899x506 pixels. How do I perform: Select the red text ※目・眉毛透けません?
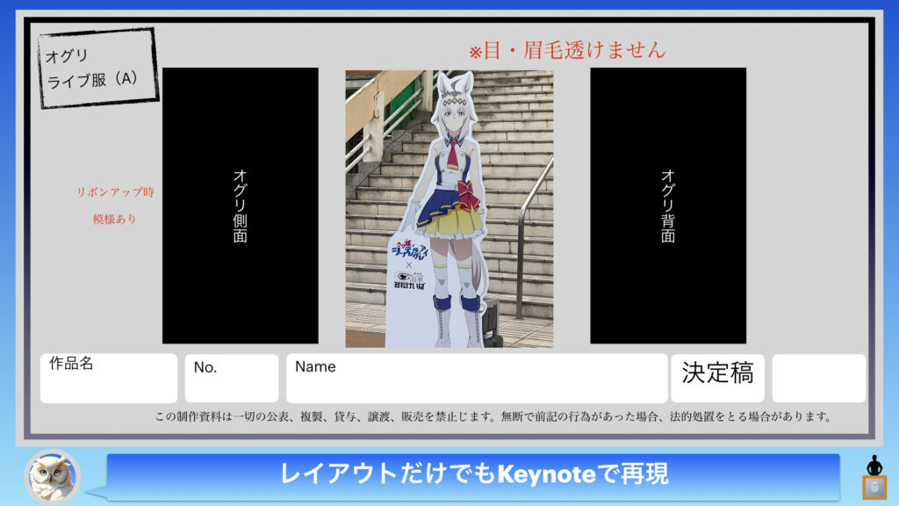pos(568,50)
